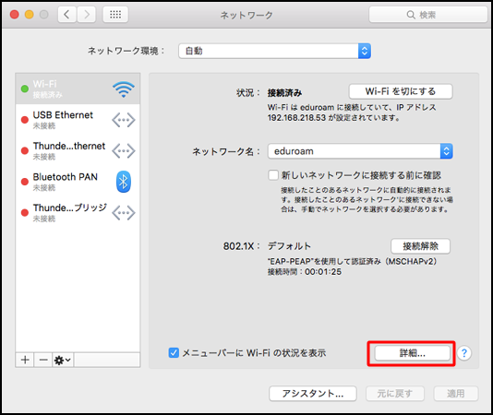
Task: Show all preferences grid icon
Action: click(x=115, y=15)
